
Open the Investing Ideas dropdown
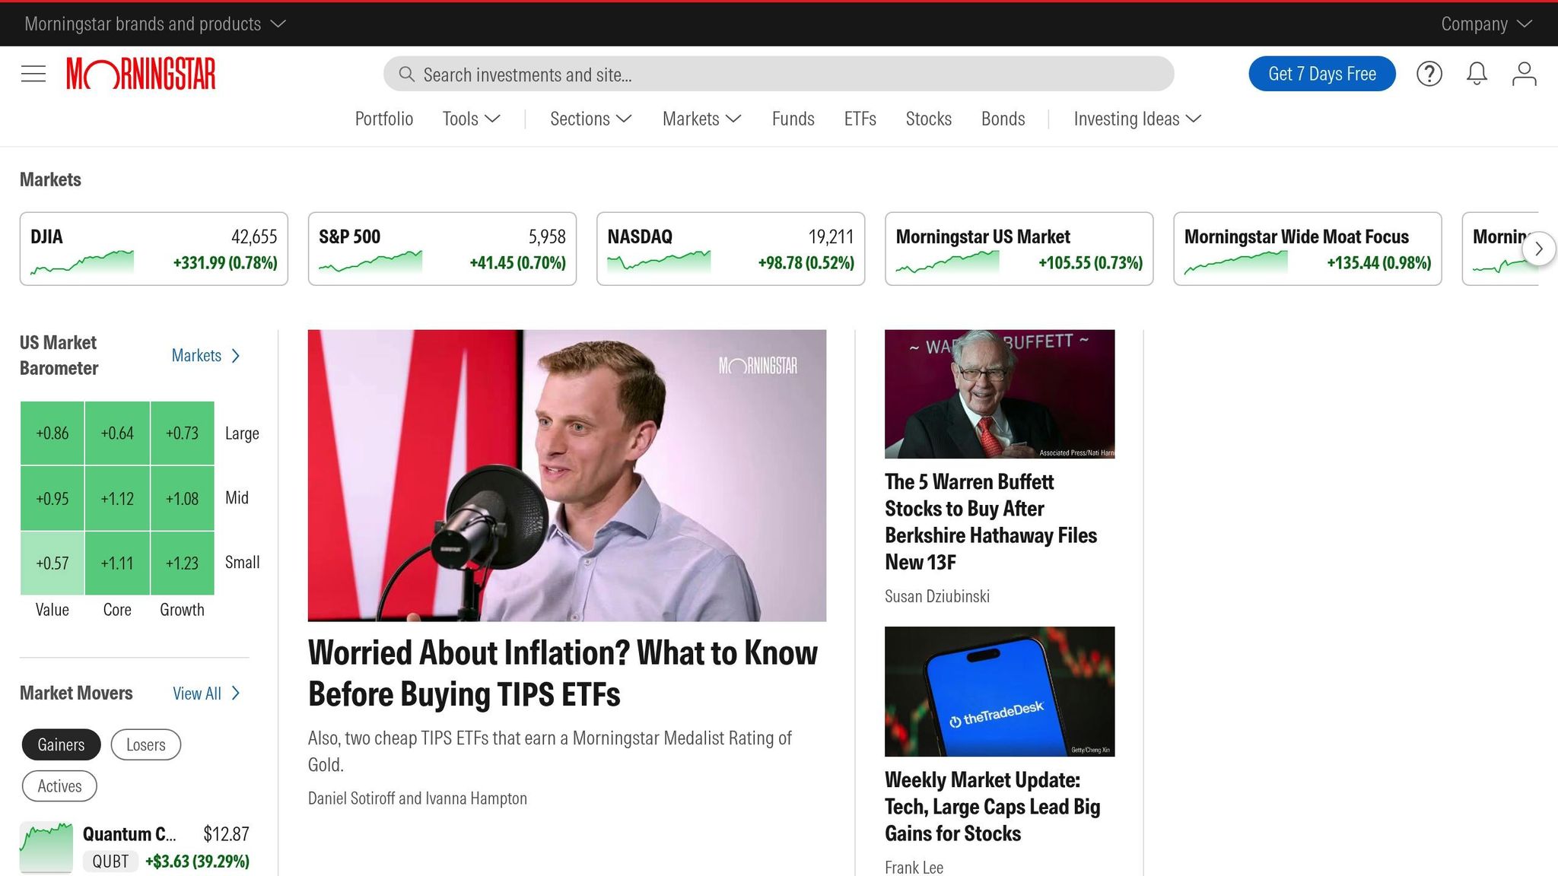click(1137, 119)
